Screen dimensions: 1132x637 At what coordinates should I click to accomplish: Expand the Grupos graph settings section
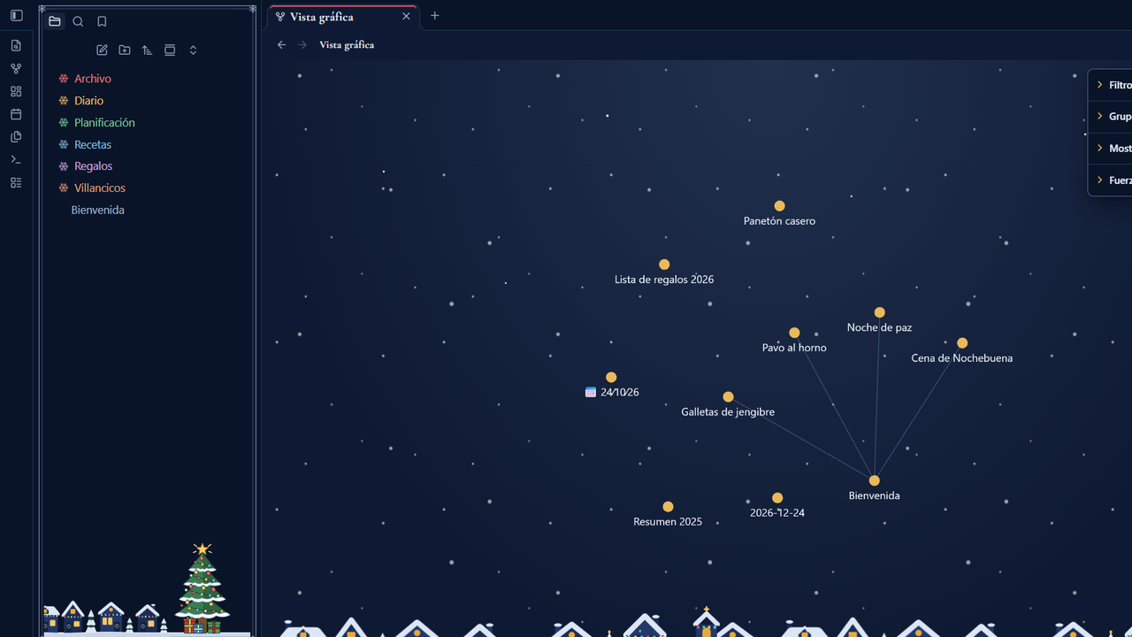point(1113,116)
